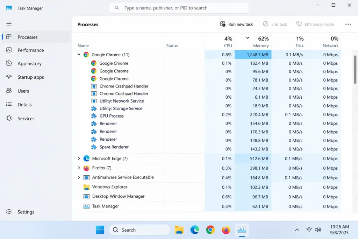Open the Services gear icon
Viewport: 358px width, 239px height.
tap(9, 118)
